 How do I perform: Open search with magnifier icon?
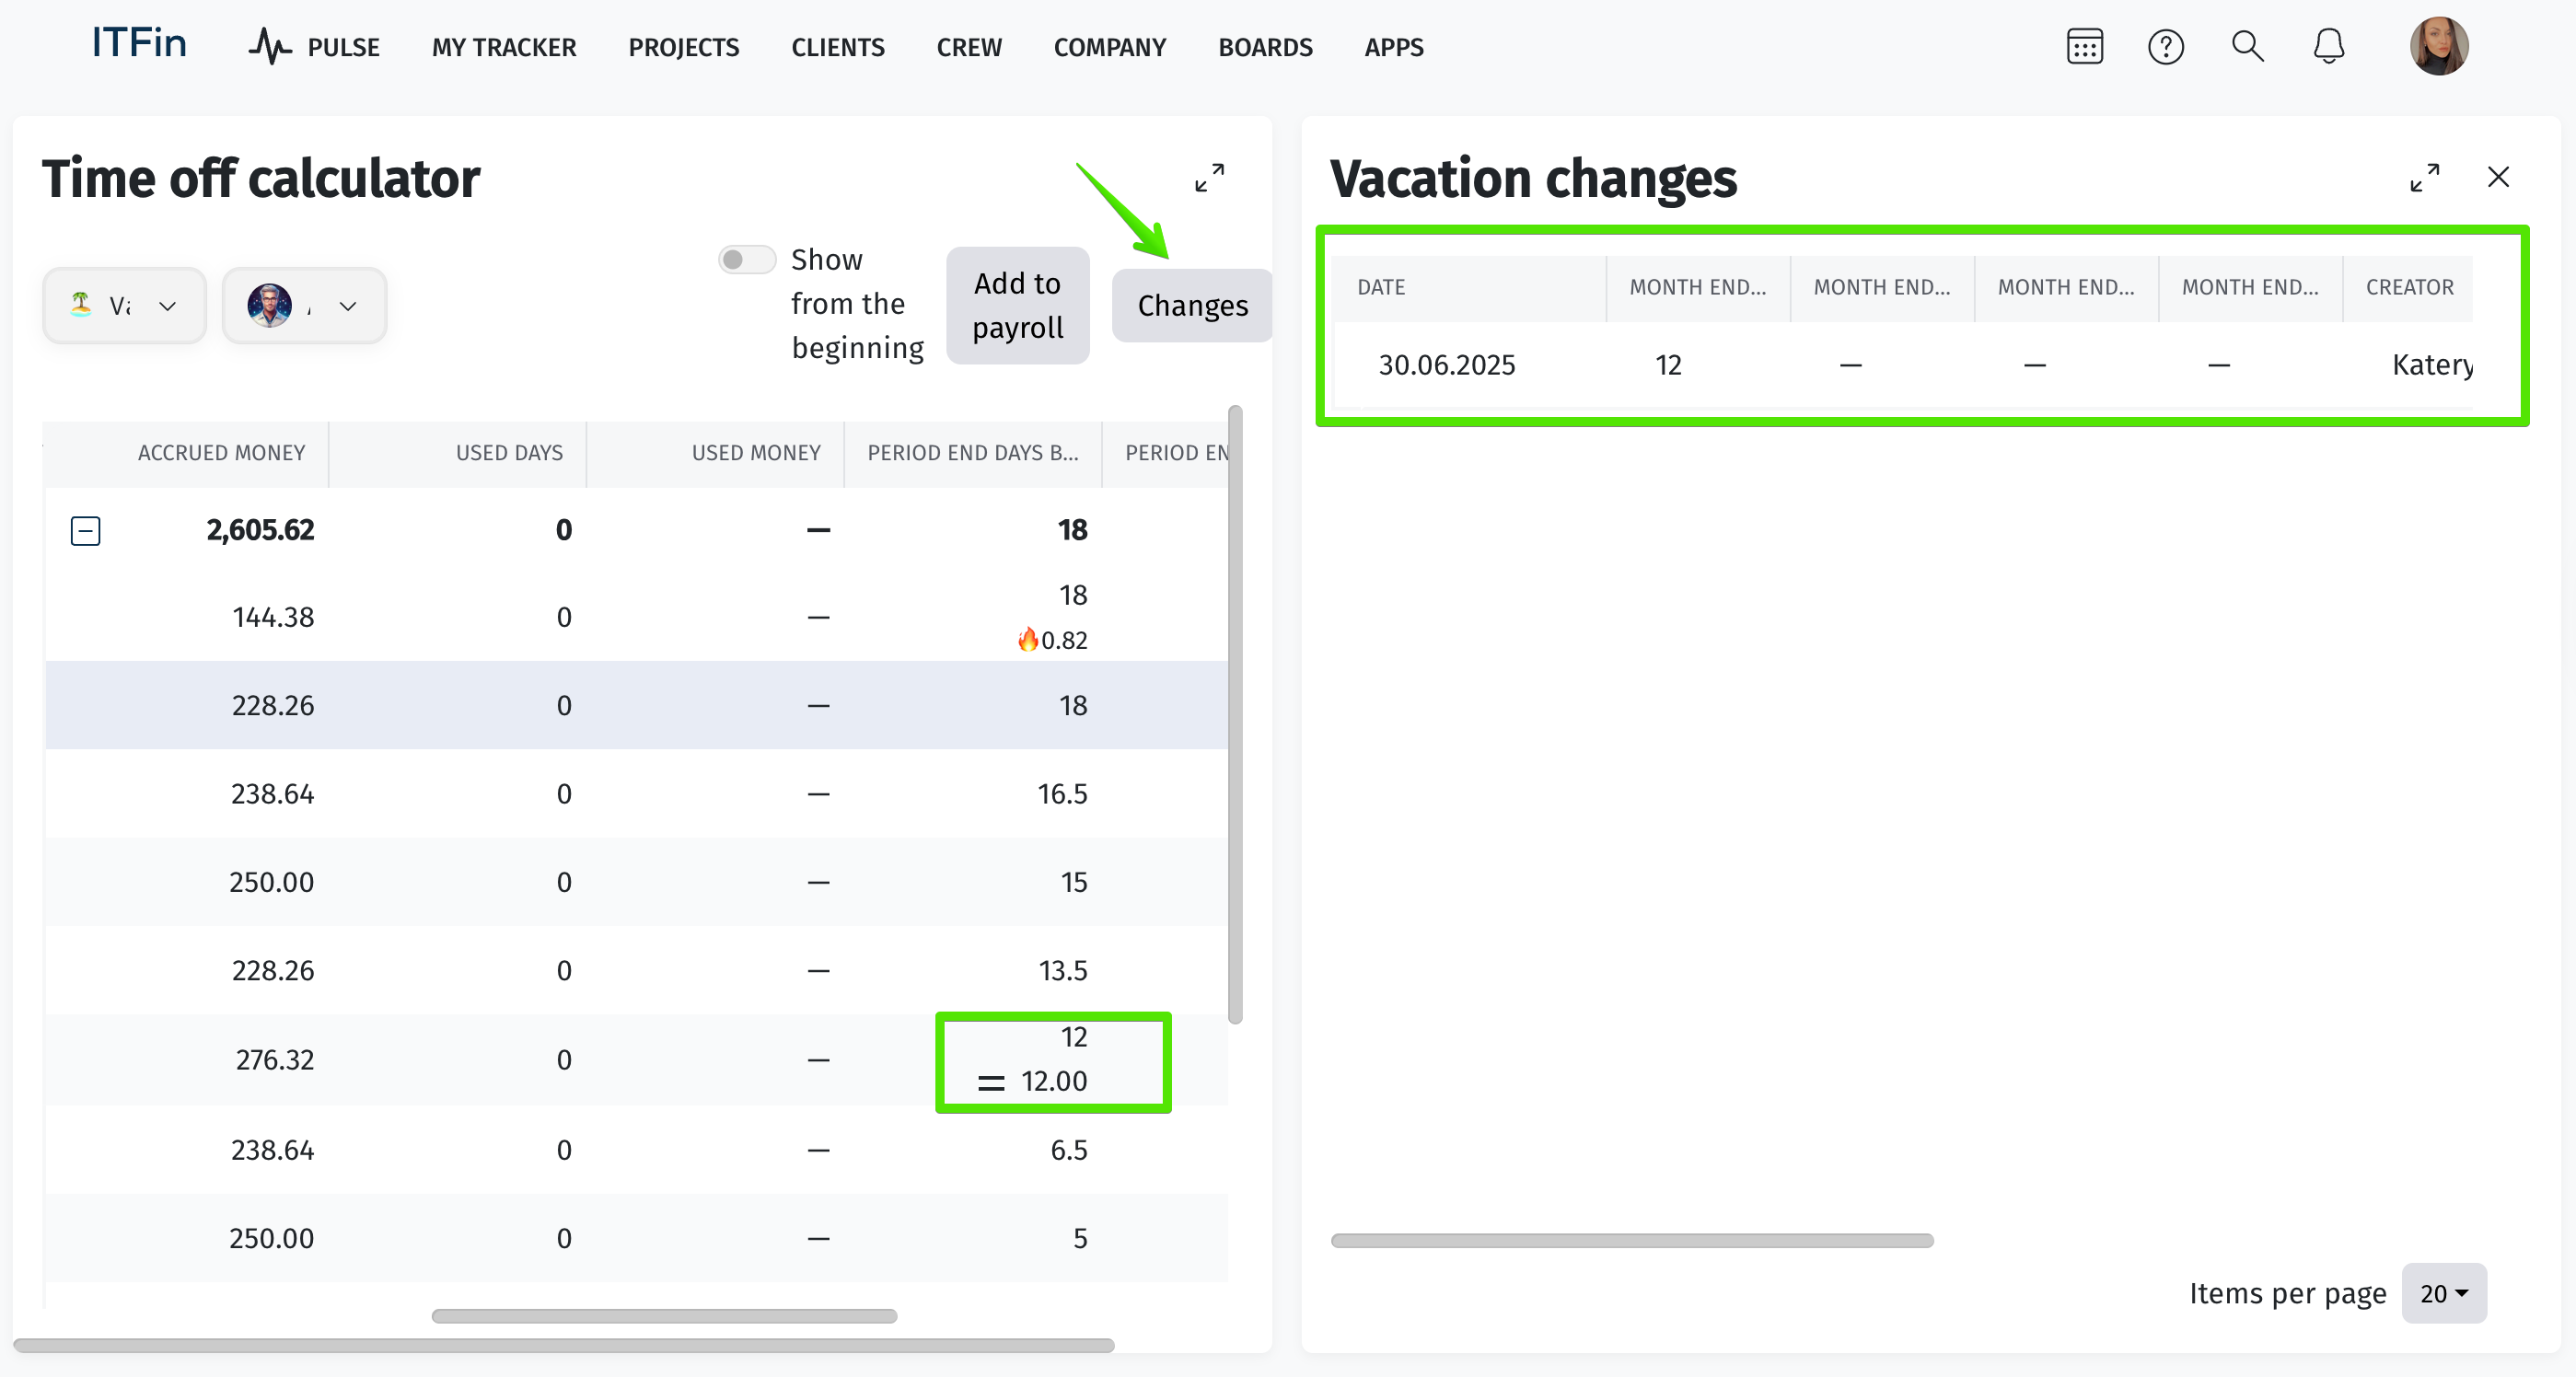pyautogui.click(x=2247, y=46)
